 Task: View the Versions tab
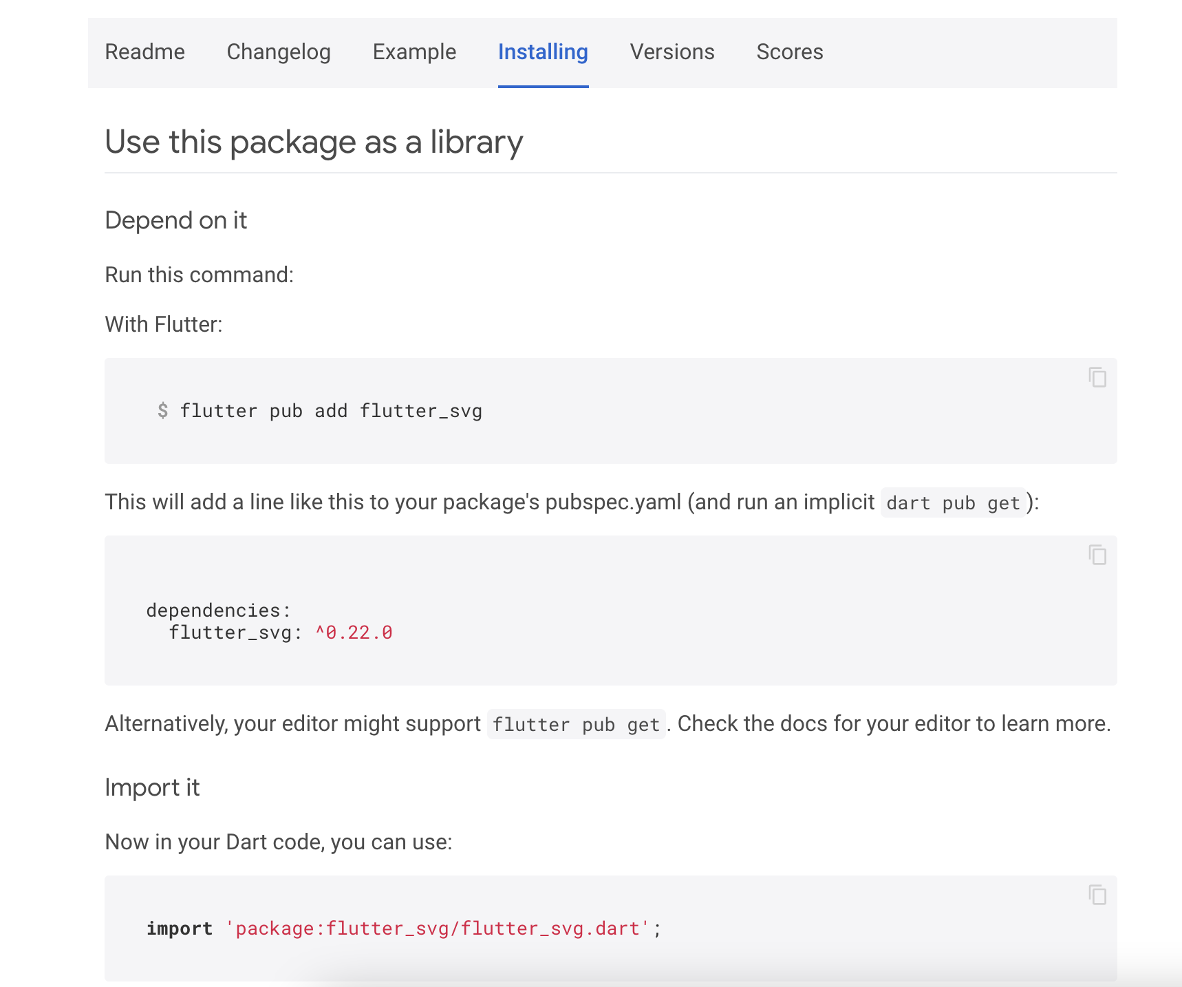coord(672,52)
